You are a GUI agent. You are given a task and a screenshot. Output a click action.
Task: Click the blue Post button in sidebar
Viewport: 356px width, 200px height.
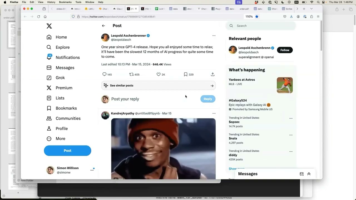(x=68, y=151)
